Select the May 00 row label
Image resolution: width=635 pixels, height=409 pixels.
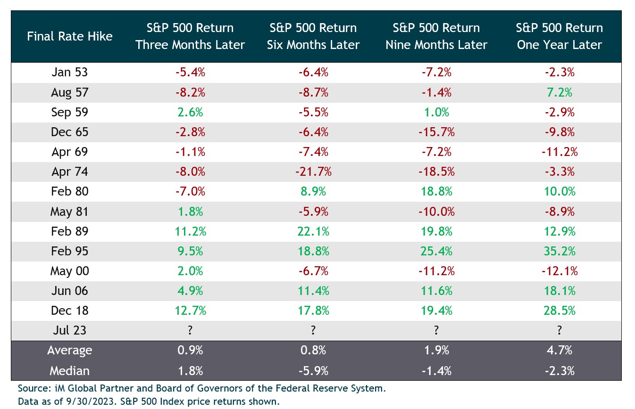(69, 271)
